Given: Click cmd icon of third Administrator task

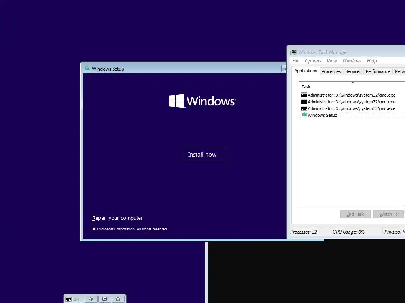Looking at the screenshot, I should click(x=304, y=108).
